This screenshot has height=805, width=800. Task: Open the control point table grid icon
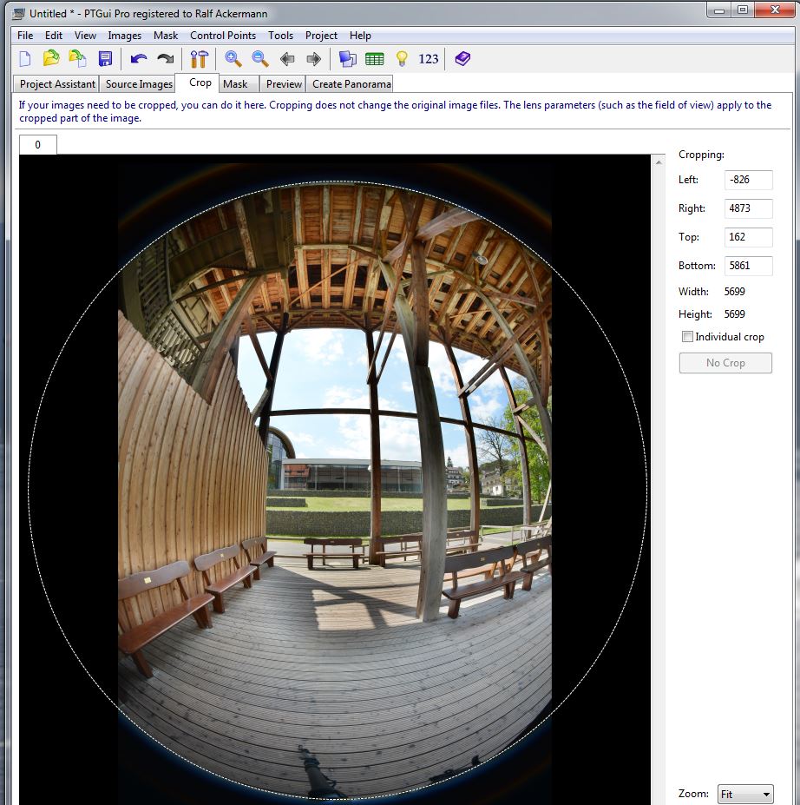[x=374, y=59]
